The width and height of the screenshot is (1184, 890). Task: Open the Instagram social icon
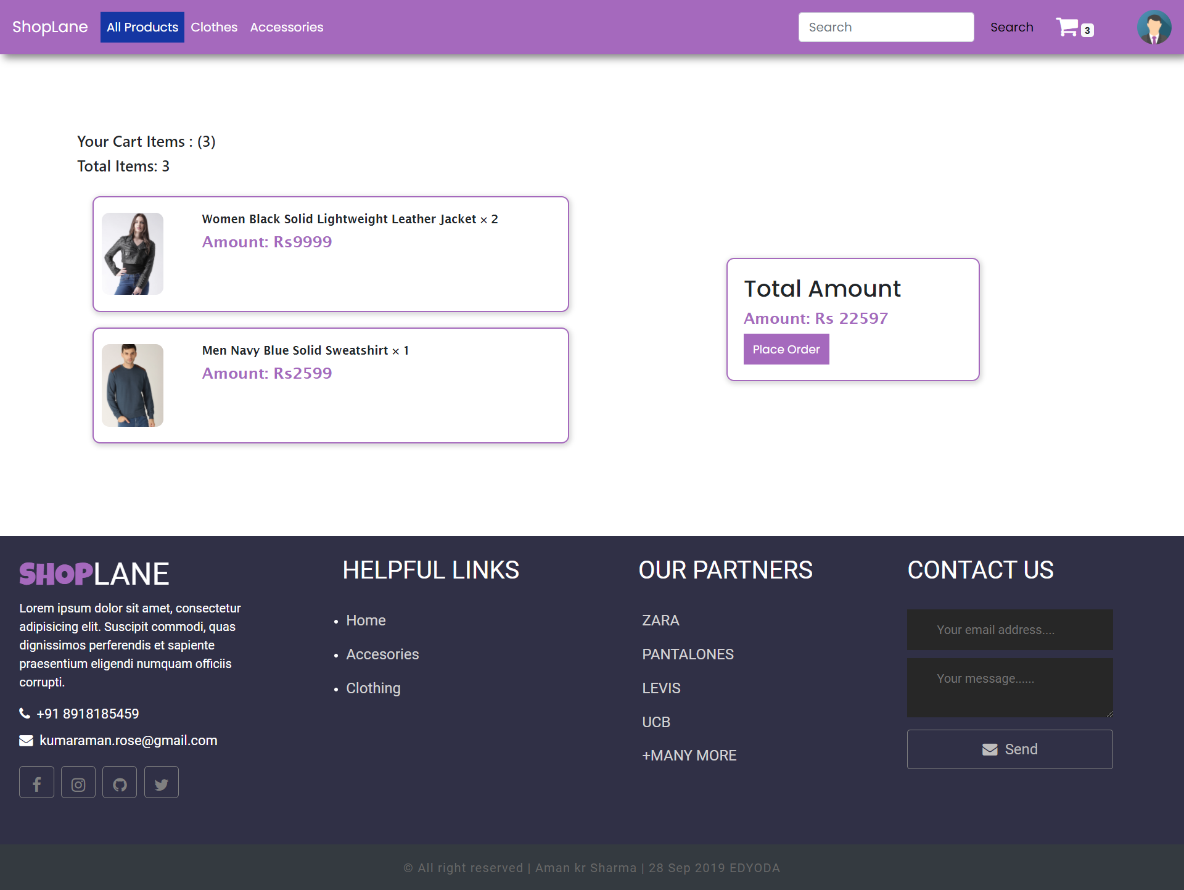78,782
